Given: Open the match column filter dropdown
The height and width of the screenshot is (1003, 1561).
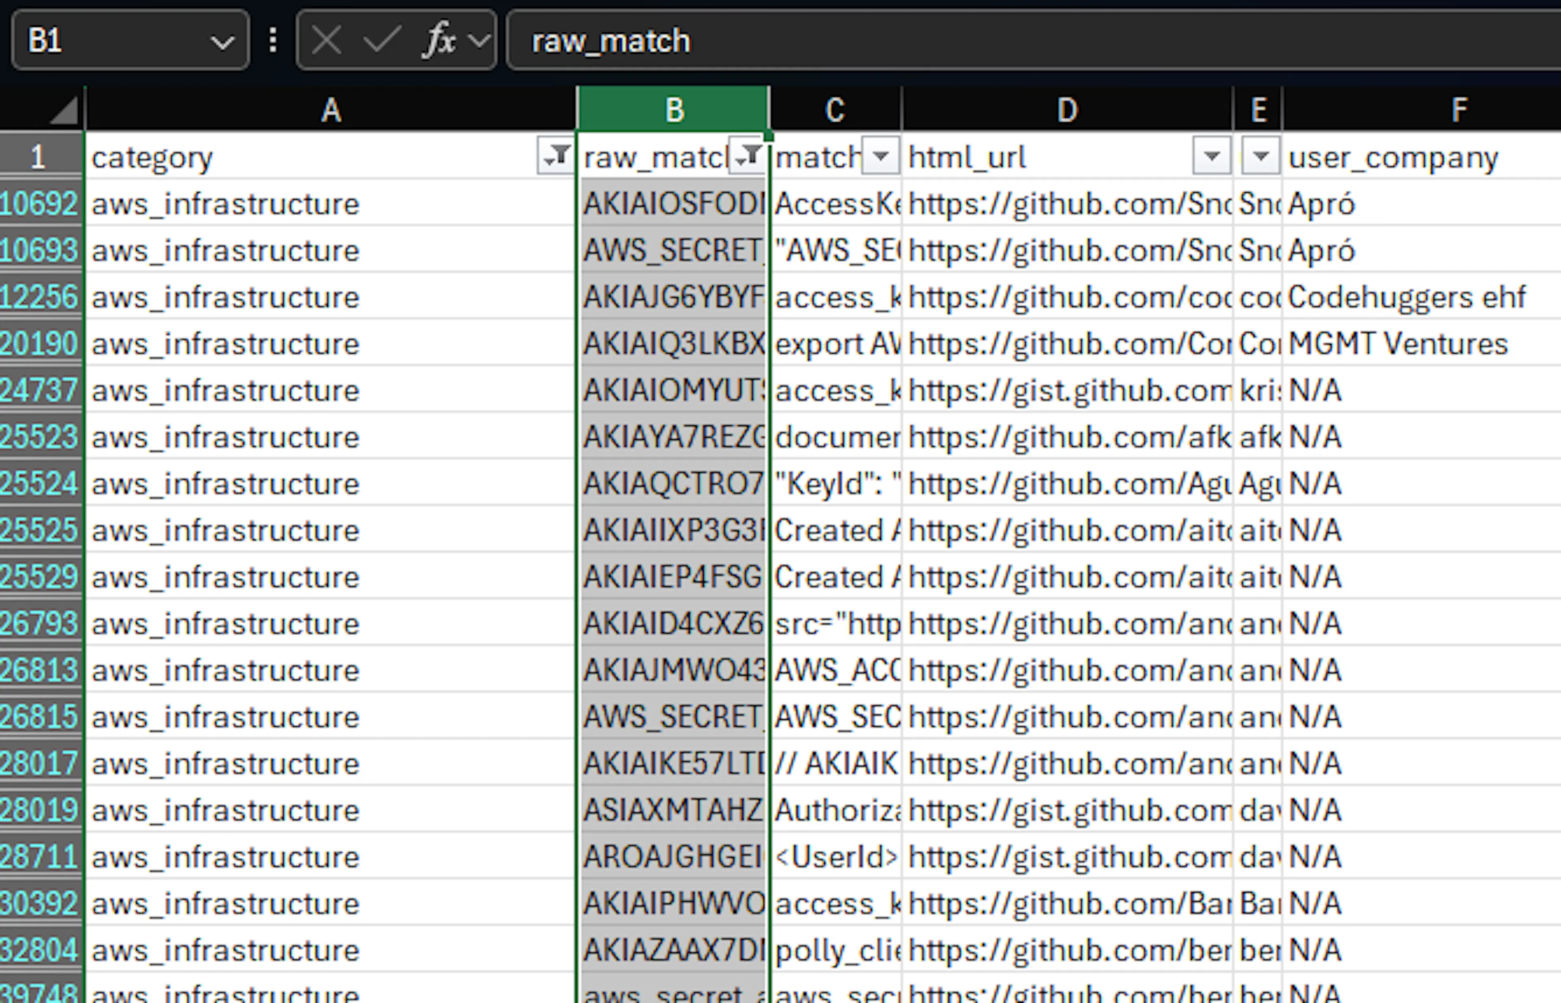Looking at the screenshot, I should (x=881, y=156).
